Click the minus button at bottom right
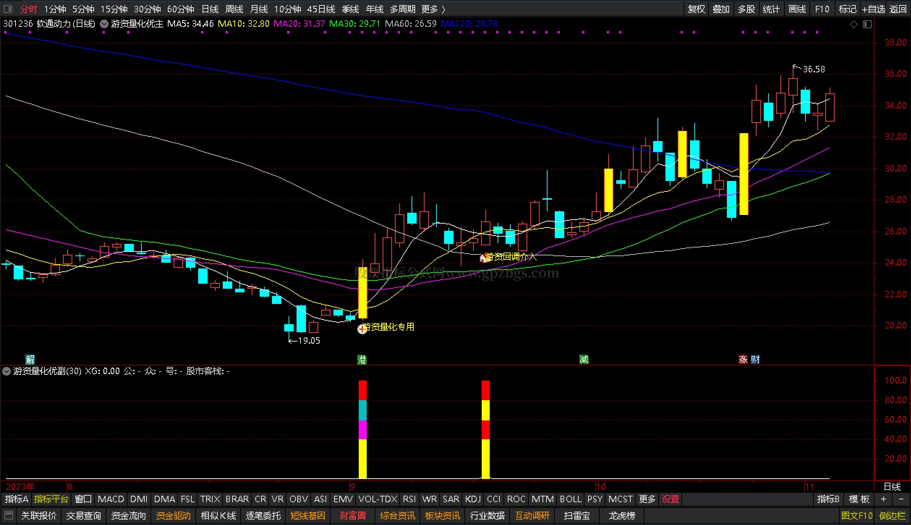 pyautogui.click(x=901, y=499)
